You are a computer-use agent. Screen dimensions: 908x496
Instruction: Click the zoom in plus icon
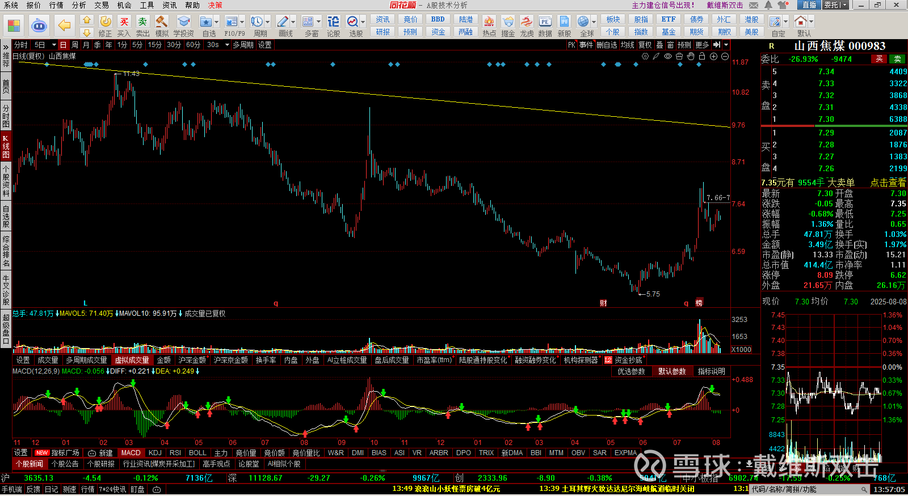pos(713,56)
